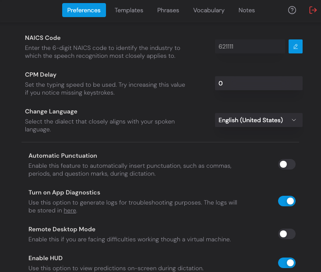The image size is (321, 272).
Task: Click the NAICS Code text field
Action: (x=250, y=46)
